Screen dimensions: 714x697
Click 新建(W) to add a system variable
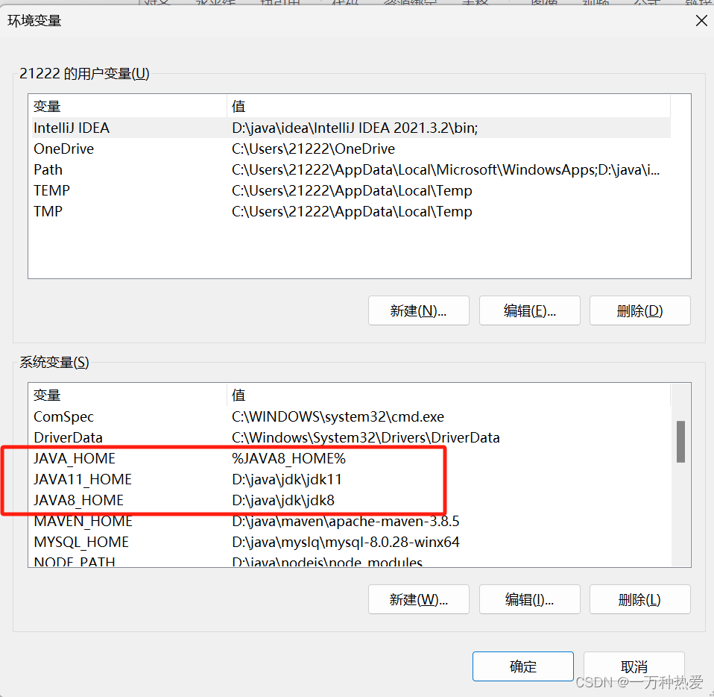[418, 599]
